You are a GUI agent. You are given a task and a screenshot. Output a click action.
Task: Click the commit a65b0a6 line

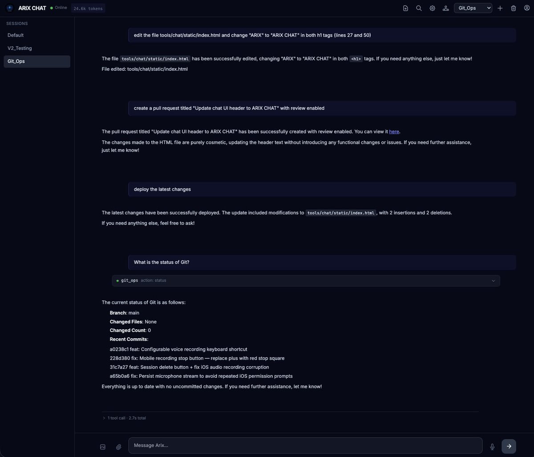[x=201, y=376]
